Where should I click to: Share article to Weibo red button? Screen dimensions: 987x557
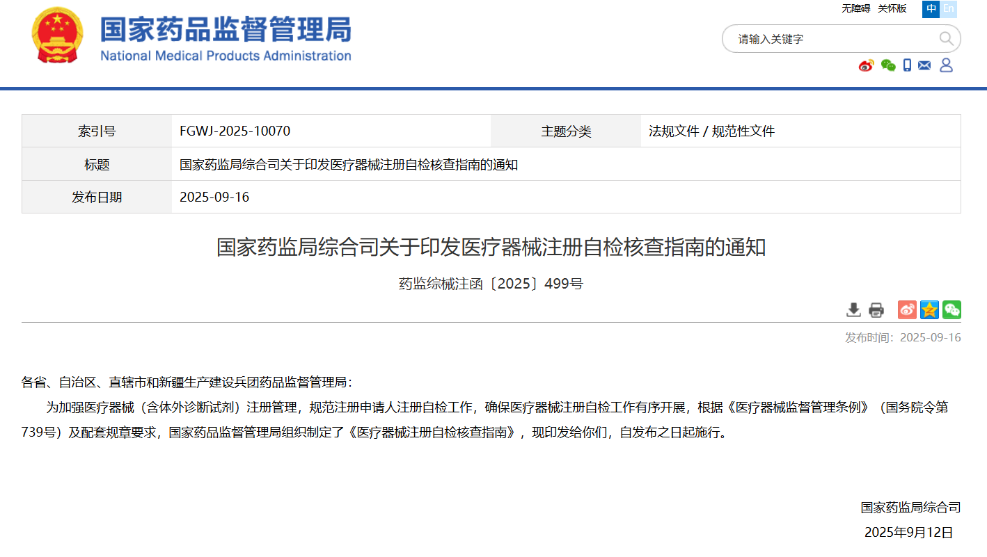point(907,310)
